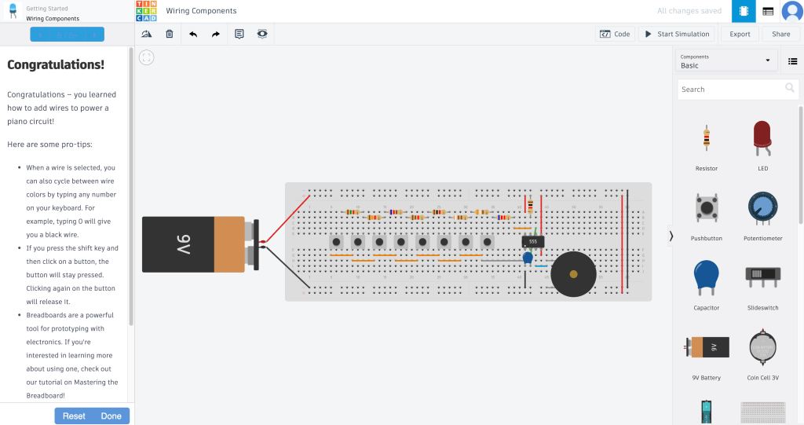Click Start Simulation
Viewport: 804px width, 425px height.
677,34
